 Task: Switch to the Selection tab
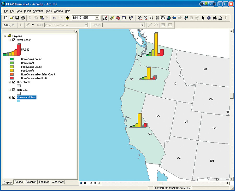coord(31,182)
